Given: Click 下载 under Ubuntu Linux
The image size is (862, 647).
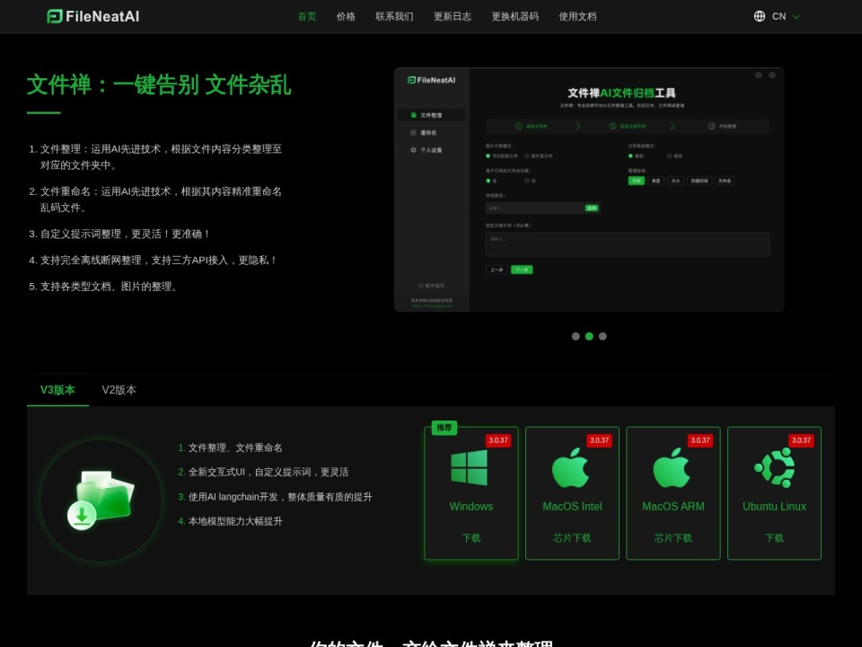Looking at the screenshot, I should click(x=774, y=537).
